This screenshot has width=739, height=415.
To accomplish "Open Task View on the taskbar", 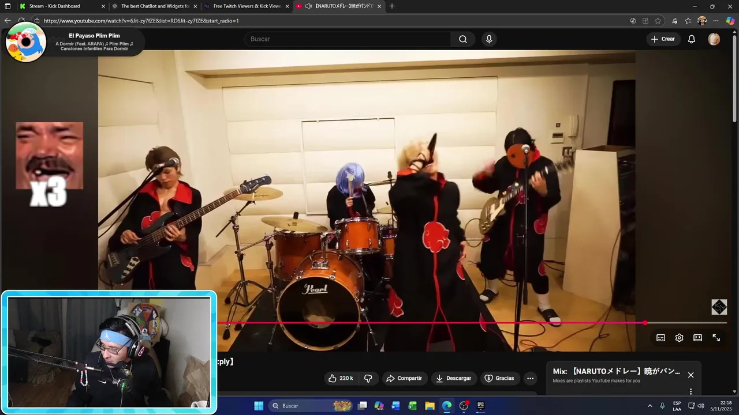I will tap(363, 406).
